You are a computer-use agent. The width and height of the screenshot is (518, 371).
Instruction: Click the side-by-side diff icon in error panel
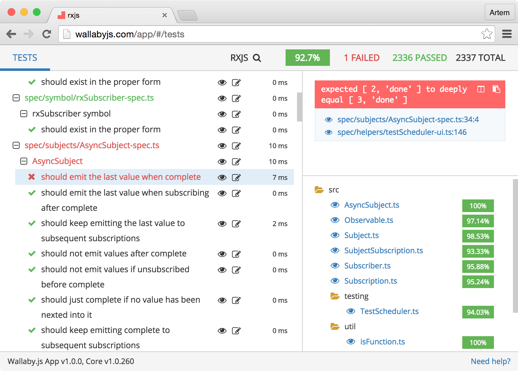pyautogui.click(x=481, y=89)
